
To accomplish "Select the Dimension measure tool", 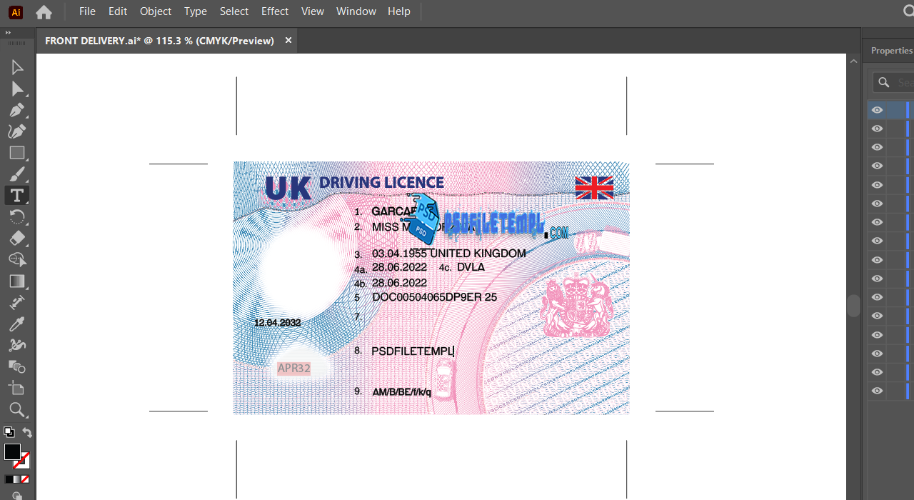I will click(x=17, y=302).
